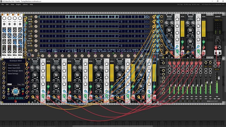Viewport: 226px width, 127px height.
Task: Toggle the DIM button on MixMaster master
Action: click(215, 99)
